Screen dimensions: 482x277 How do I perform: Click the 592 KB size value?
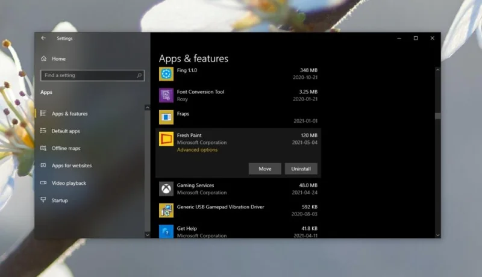click(310, 207)
